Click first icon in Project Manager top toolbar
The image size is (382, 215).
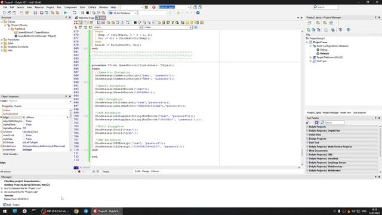309,23
